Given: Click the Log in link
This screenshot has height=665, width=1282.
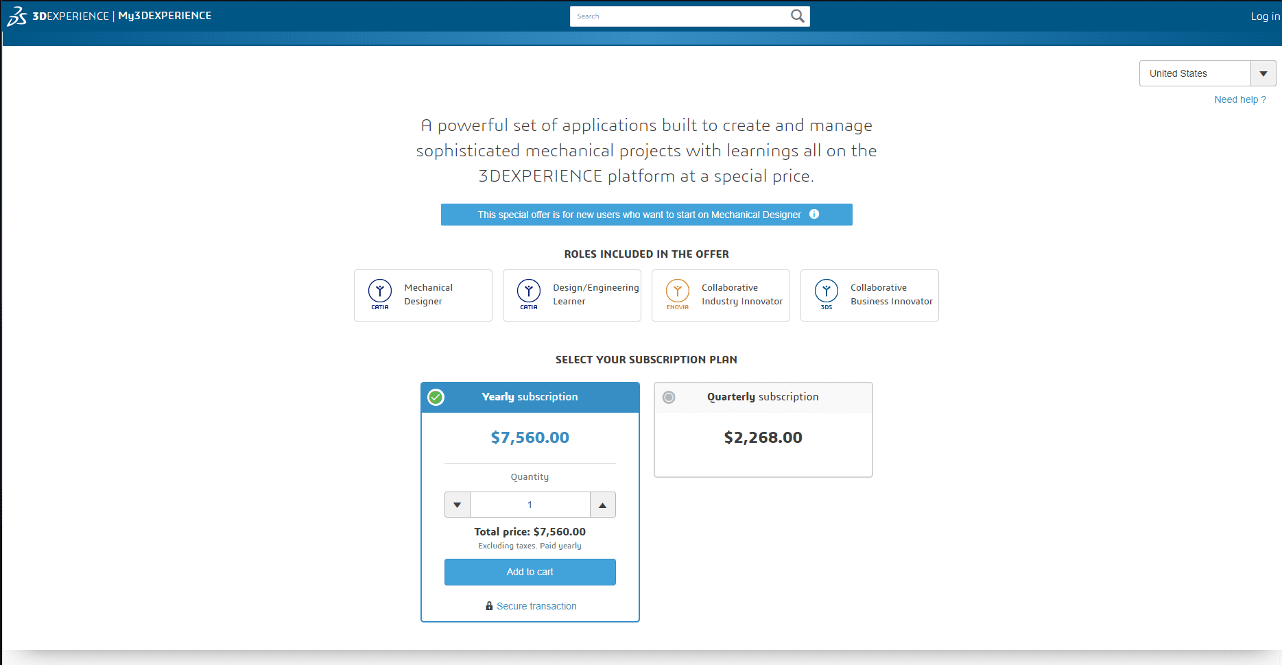Looking at the screenshot, I should coord(1266,16).
